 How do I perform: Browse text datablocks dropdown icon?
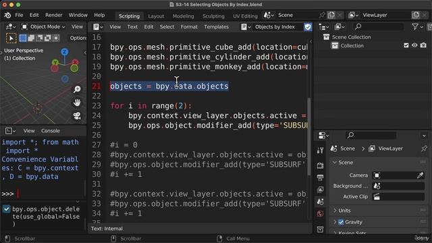[x=246, y=27]
